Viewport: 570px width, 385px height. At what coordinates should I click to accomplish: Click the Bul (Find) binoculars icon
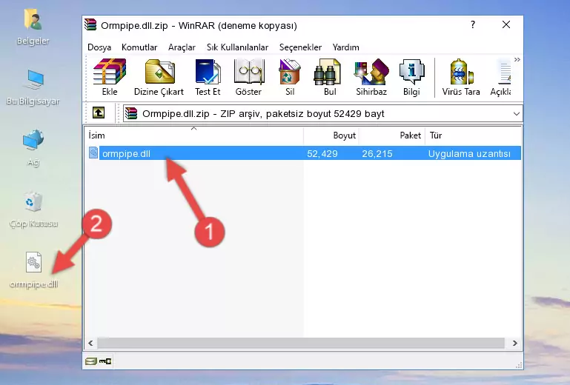[330, 77]
